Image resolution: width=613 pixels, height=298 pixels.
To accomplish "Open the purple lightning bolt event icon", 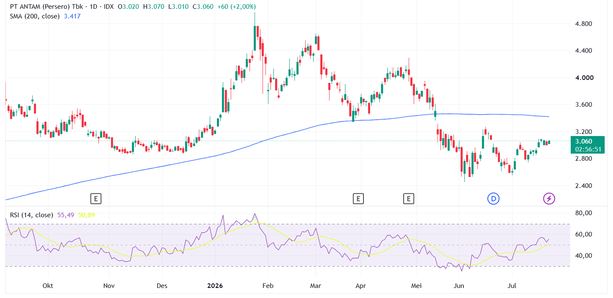I will point(549,198).
